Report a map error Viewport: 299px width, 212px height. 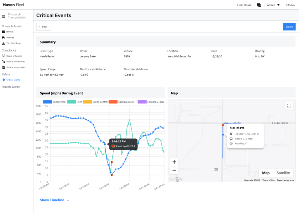286,180
